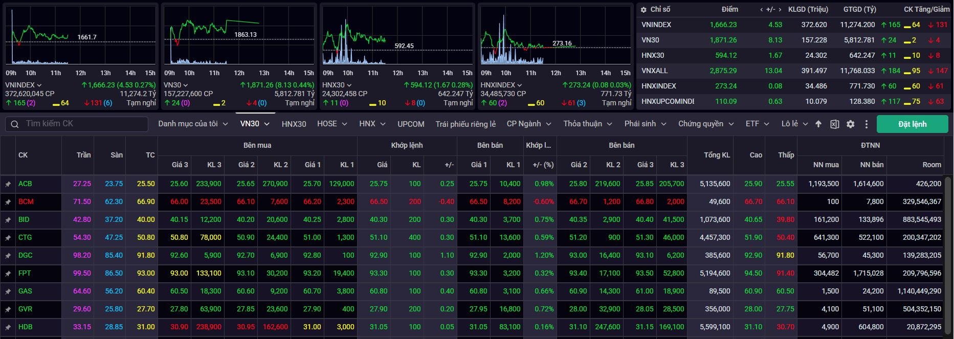
Task: Open price board settings gear icon
Action: [x=850, y=124]
